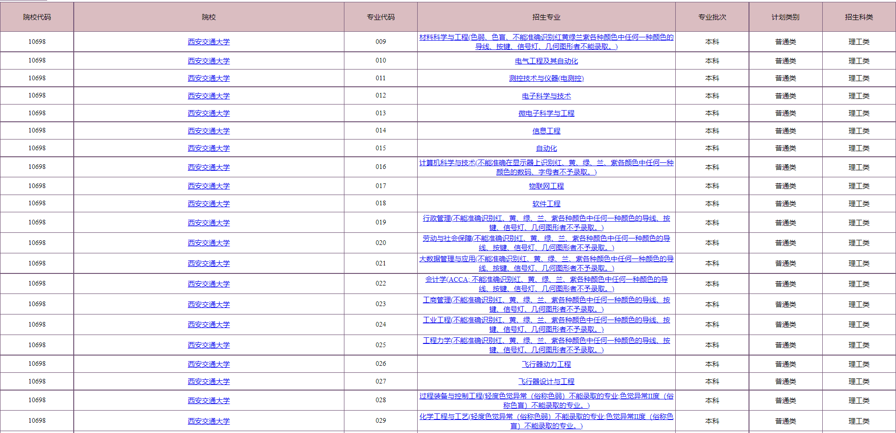Click 西安交通大学 link in row 029
896x433 pixels.
(209, 421)
